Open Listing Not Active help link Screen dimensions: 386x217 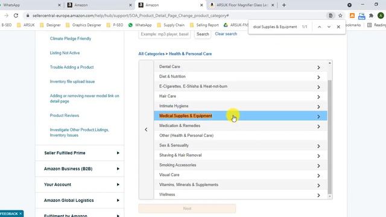tap(65, 53)
